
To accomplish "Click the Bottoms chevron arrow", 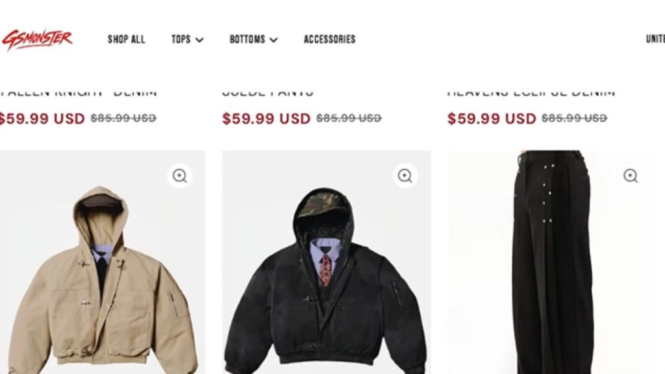I will pos(273,40).
